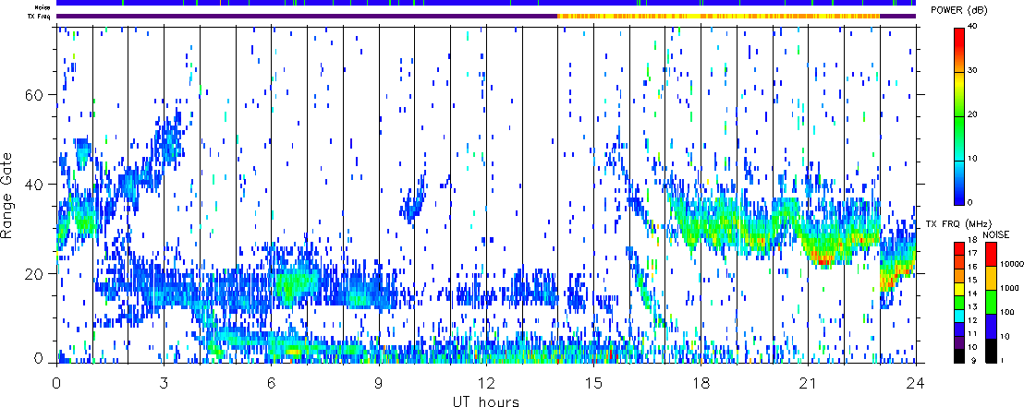Click the 100 value on NOISE scale

click(1006, 313)
